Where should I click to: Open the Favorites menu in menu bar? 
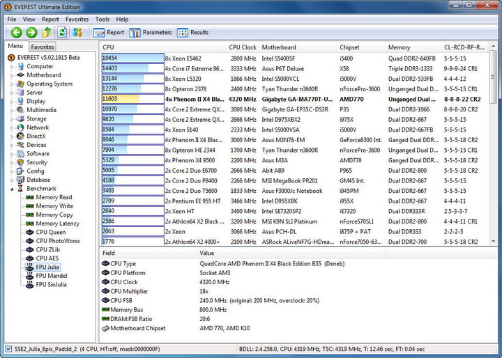click(77, 20)
